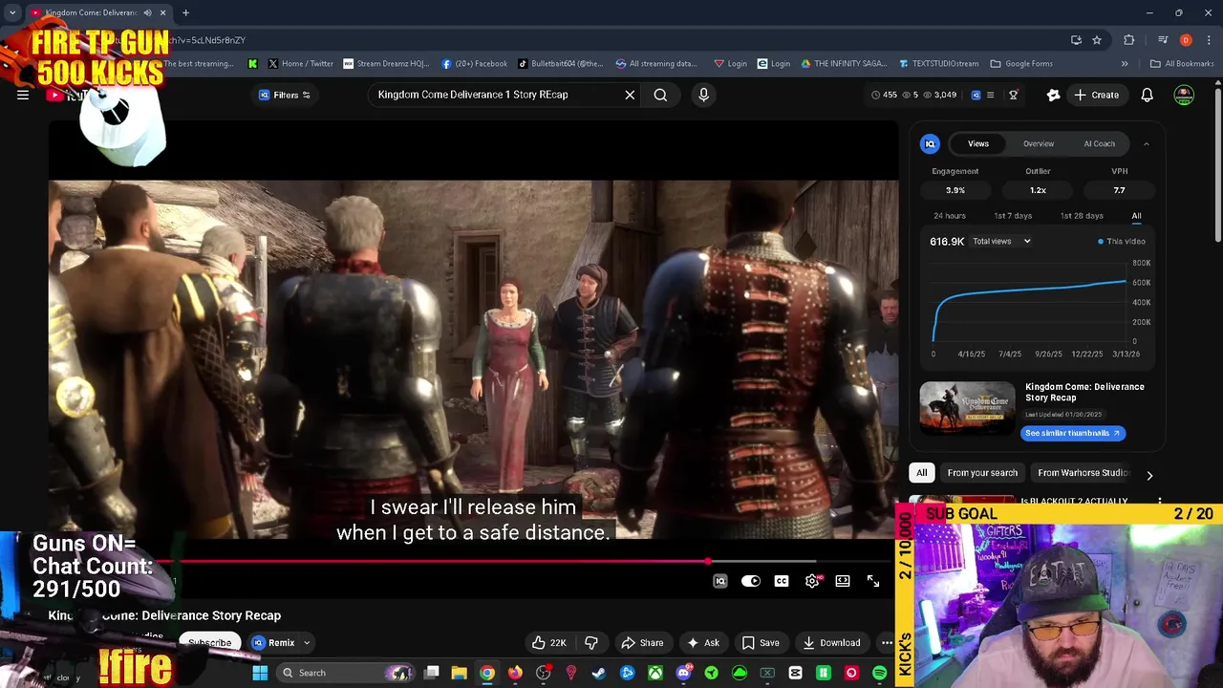
Task: Click the vidIQ Remix button
Action: [x=274, y=643]
